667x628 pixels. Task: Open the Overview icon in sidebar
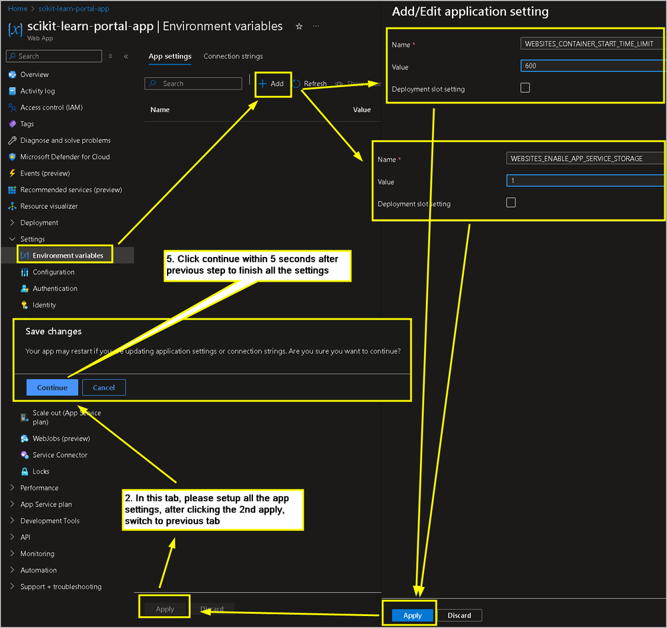coord(12,74)
